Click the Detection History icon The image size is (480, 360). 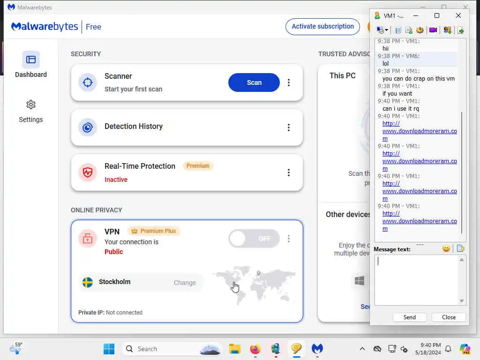coord(88,127)
